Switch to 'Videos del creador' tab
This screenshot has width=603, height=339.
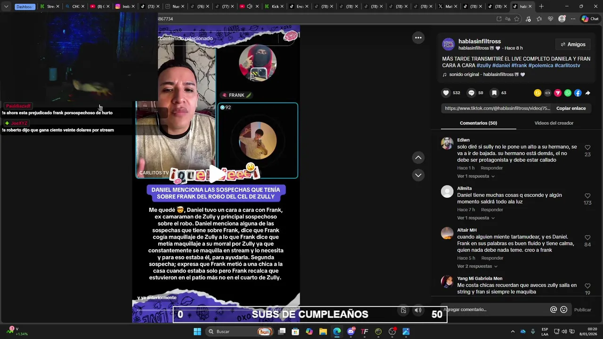554,123
